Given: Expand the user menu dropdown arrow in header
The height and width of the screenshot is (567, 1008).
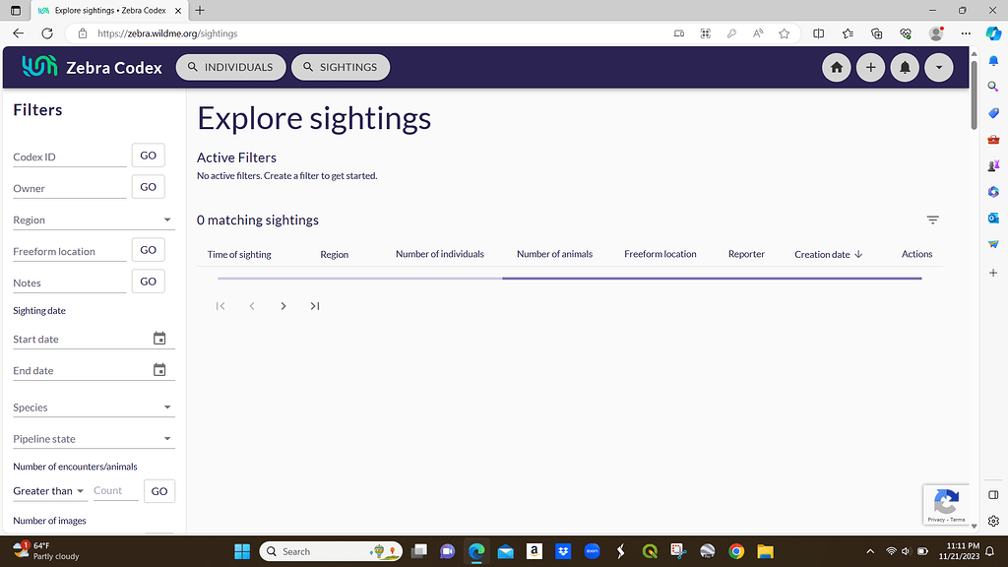Looking at the screenshot, I should [938, 68].
